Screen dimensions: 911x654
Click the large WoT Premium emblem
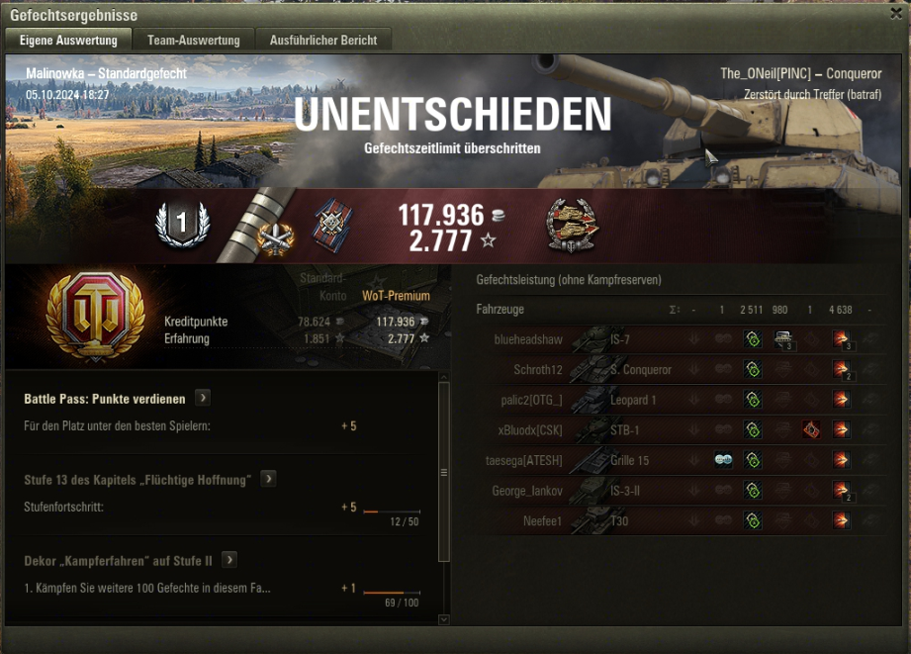click(96, 314)
